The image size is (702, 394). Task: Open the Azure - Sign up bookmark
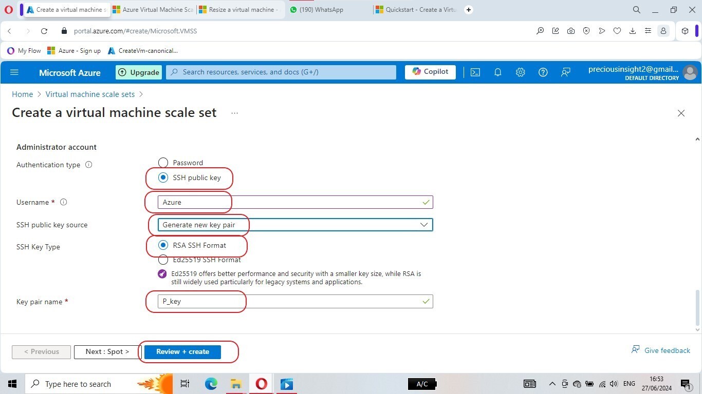click(74, 51)
